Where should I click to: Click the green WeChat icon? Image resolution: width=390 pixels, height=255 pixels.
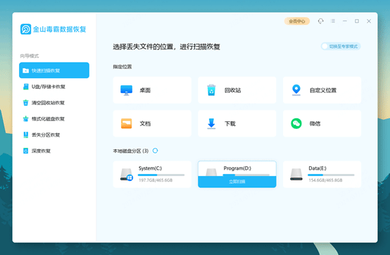tap(296, 124)
